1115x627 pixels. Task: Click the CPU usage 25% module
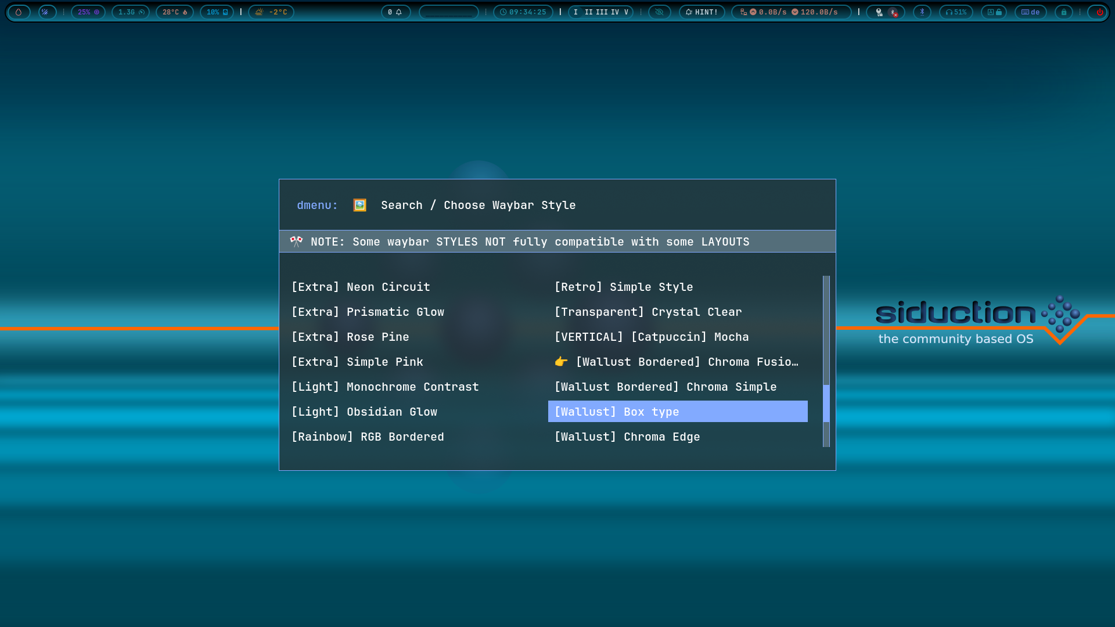[88, 12]
